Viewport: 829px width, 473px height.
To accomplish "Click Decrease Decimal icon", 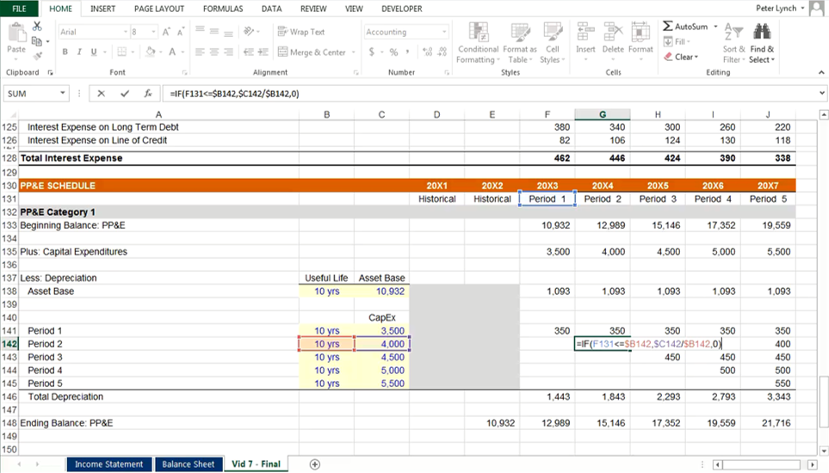I will [x=442, y=52].
